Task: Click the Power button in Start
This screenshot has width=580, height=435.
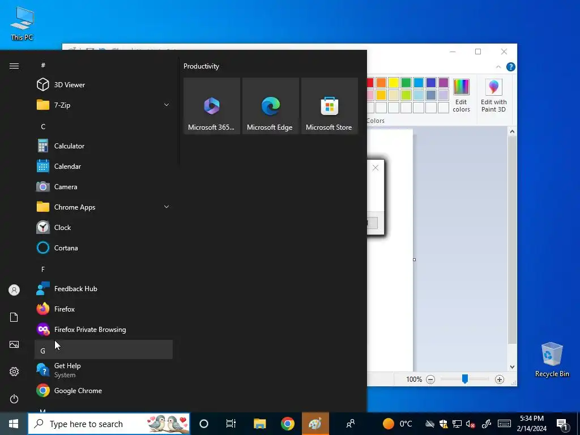Action: pyautogui.click(x=14, y=399)
